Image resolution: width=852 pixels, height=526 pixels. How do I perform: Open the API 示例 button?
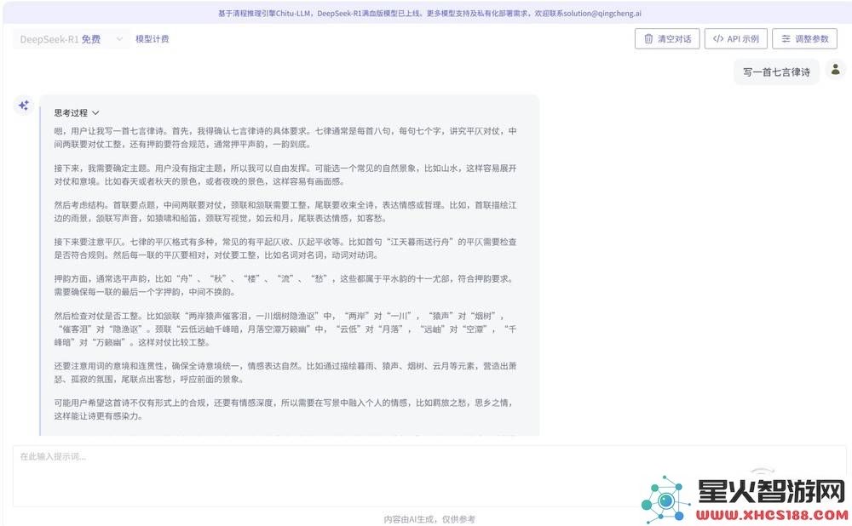tap(736, 38)
